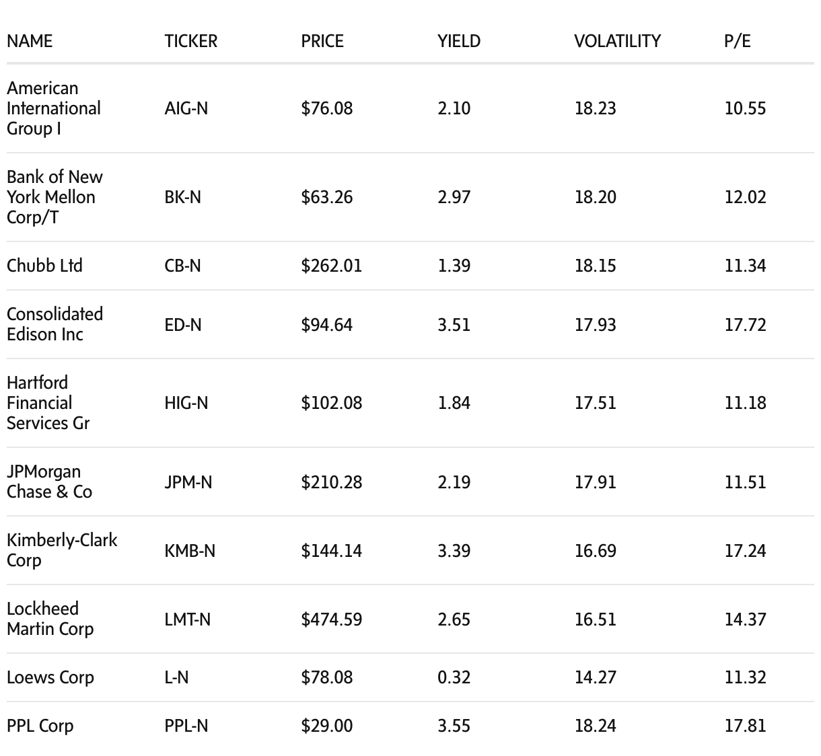Click the PRICE column header
This screenshot has width=821, height=756.
322,41
